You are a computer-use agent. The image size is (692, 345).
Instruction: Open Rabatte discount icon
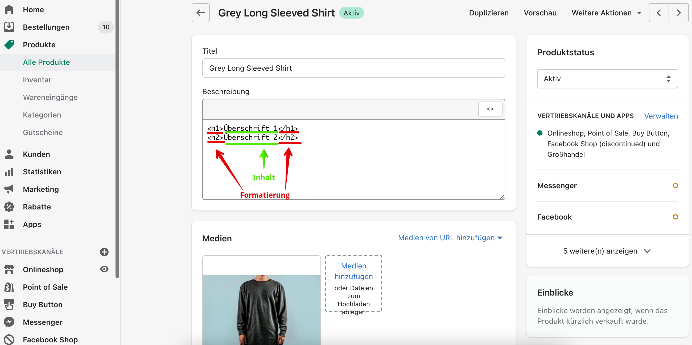tap(9, 207)
